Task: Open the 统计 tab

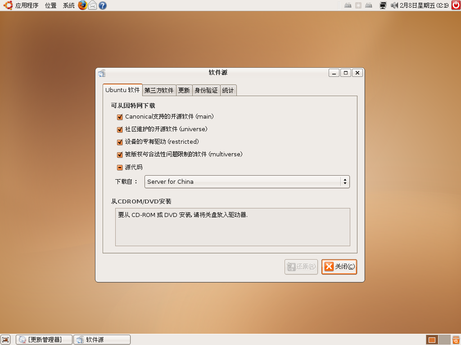Action: (x=228, y=90)
